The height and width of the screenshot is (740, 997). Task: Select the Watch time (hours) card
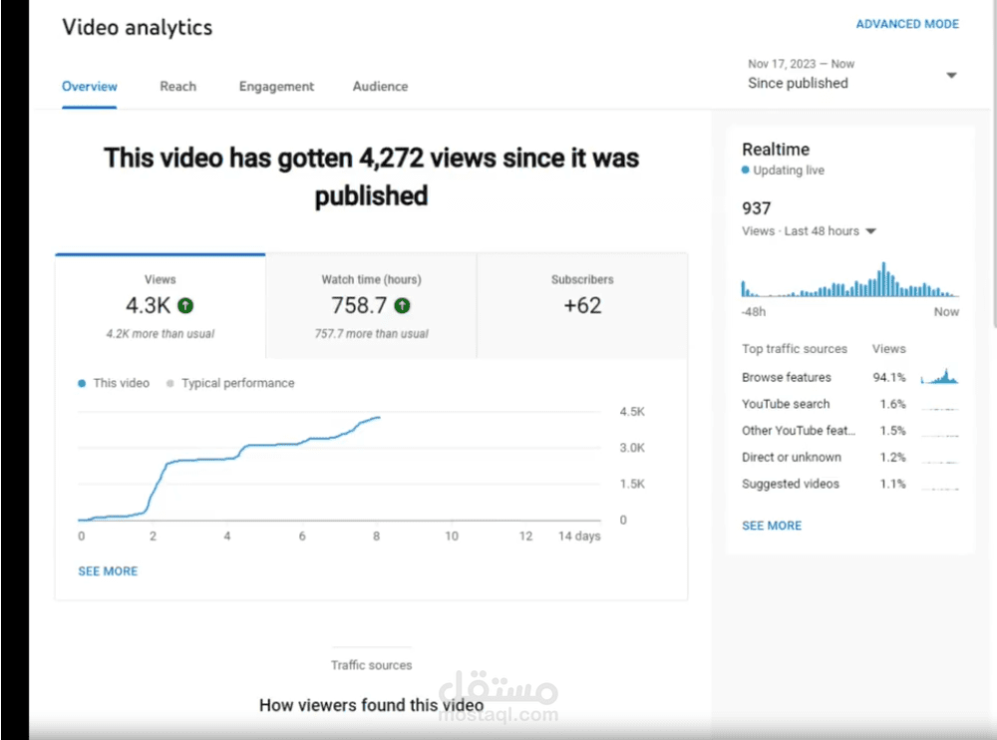[371, 306]
